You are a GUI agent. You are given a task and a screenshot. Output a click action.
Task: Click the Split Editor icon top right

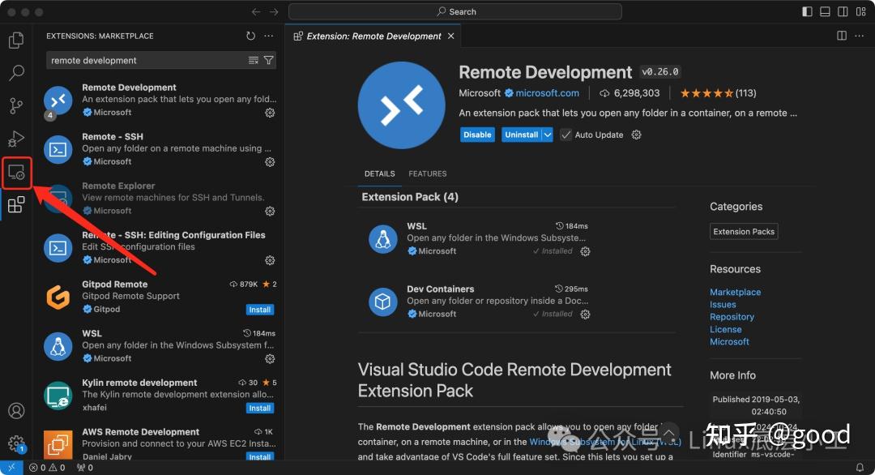[841, 36]
